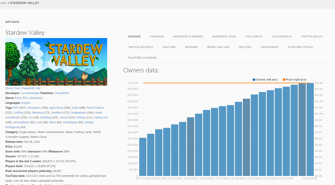Click the Multiplayer tag
This screenshot has height=185, width=335.
[x=70, y=122]
